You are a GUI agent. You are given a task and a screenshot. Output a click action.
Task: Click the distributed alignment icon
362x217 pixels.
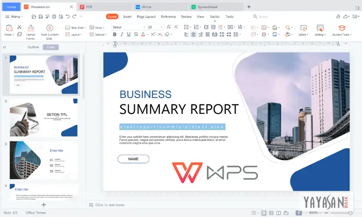pyautogui.click(x=214, y=34)
